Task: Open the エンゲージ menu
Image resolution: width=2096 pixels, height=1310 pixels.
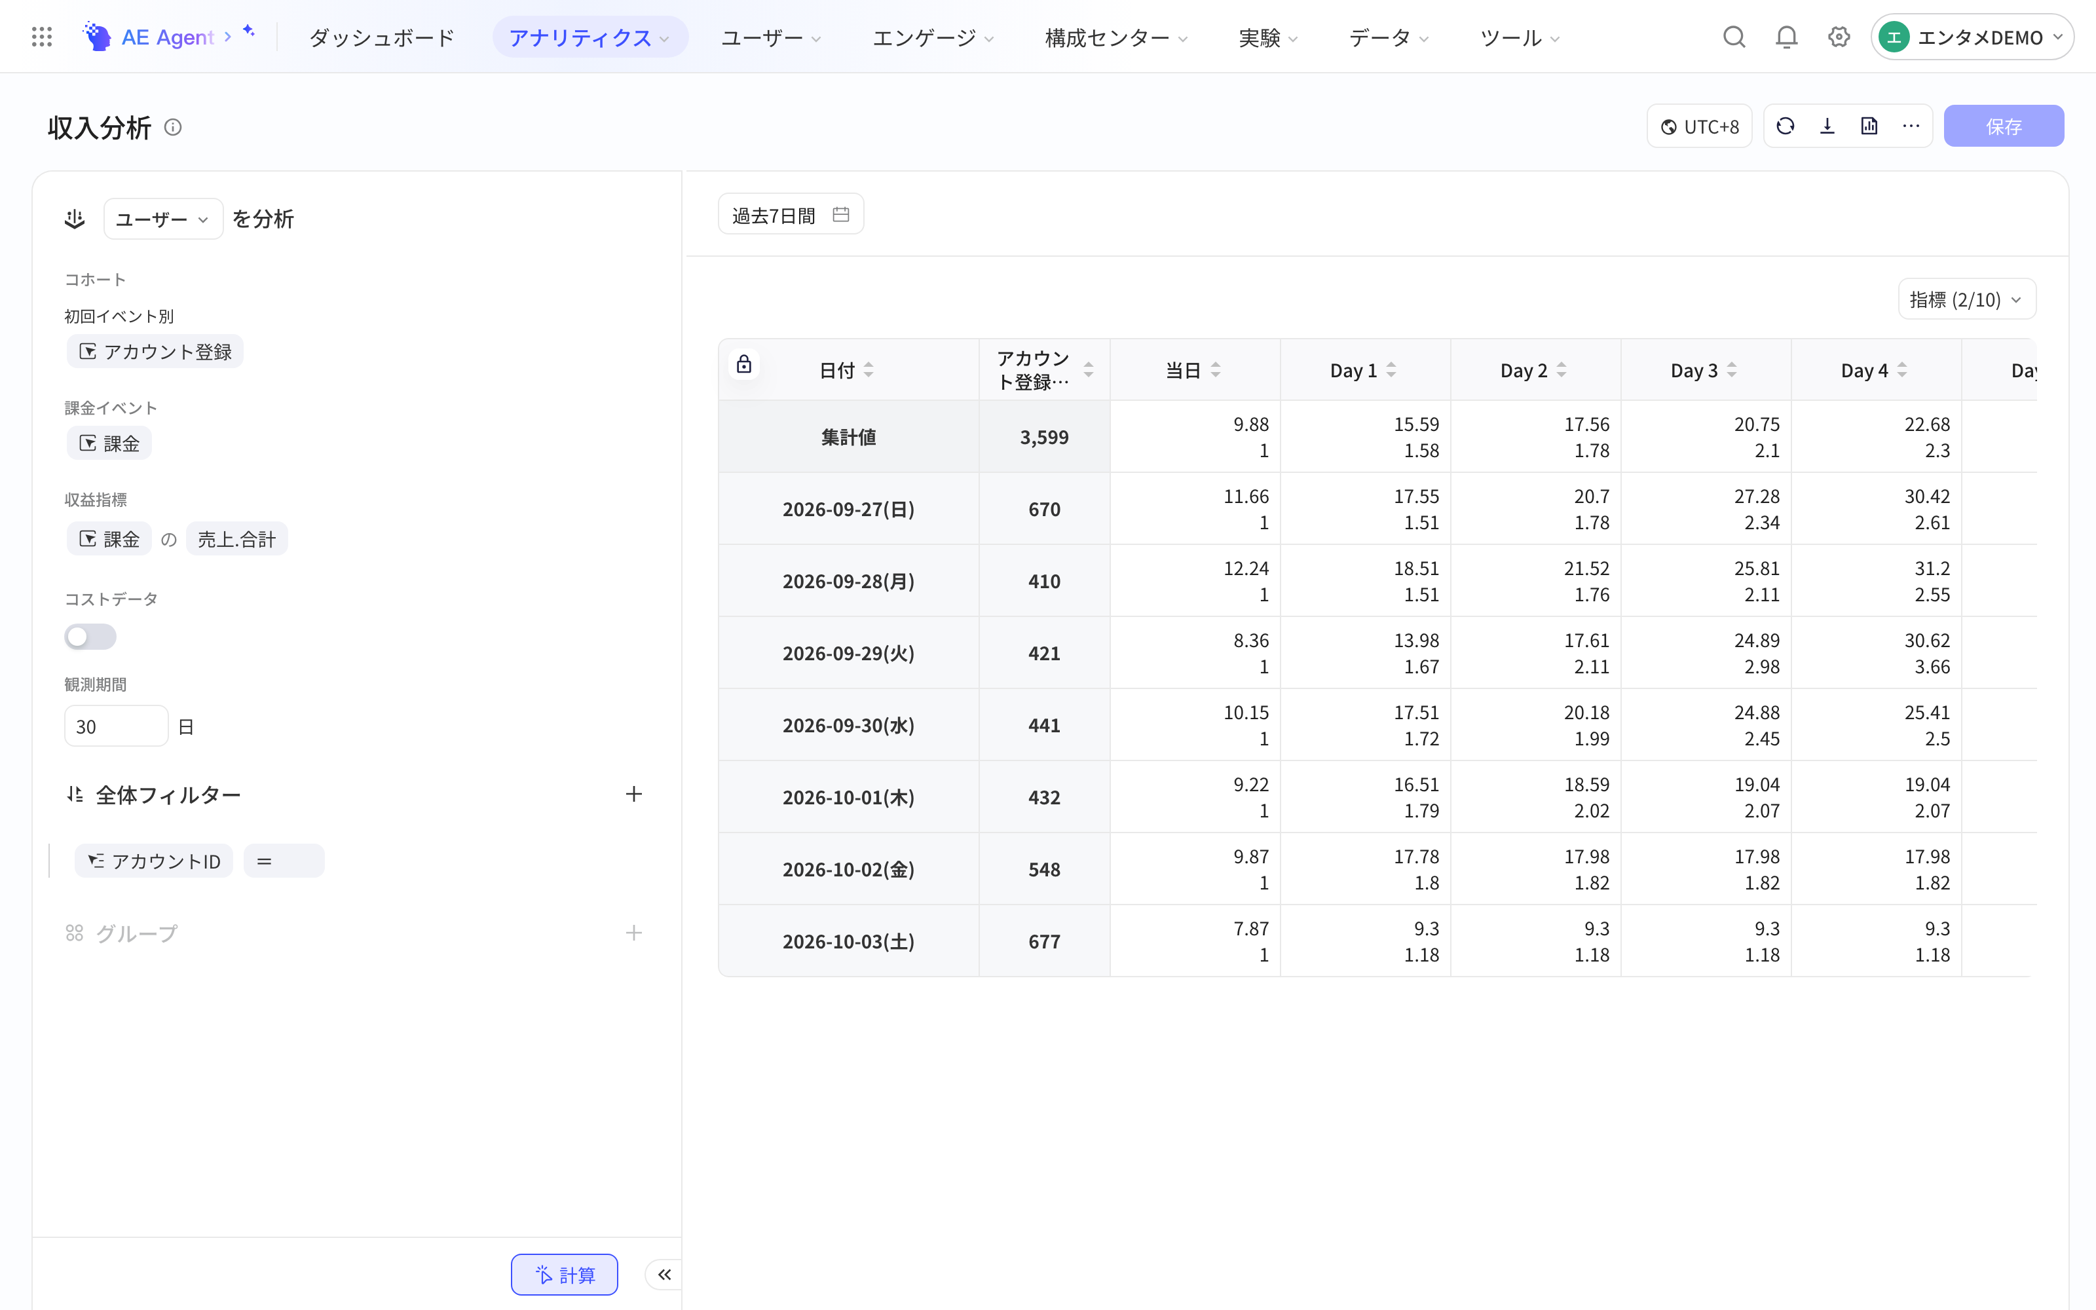Action: tap(932, 37)
